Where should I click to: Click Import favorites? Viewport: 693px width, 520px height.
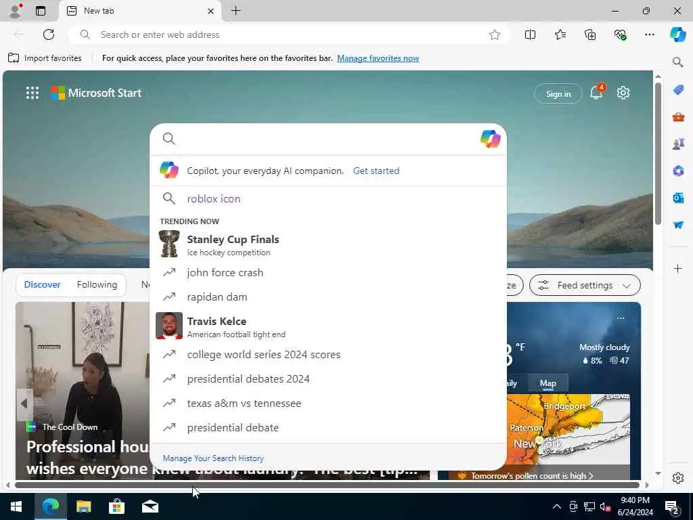tap(45, 58)
